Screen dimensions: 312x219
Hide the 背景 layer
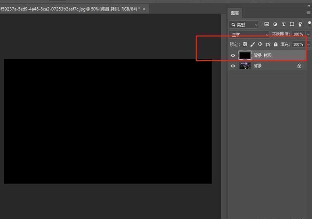233,66
